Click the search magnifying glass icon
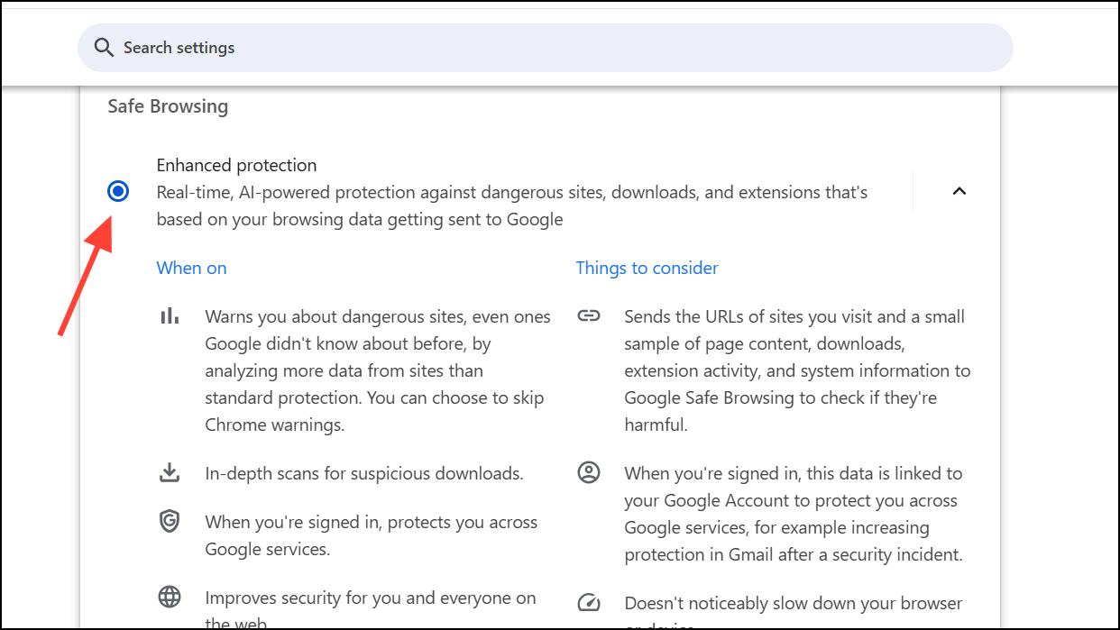The image size is (1120, 630). pyautogui.click(x=104, y=47)
